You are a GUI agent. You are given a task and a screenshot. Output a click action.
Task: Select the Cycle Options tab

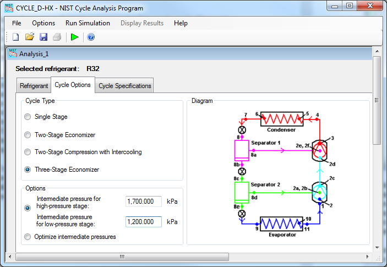pyautogui.click(x=73, y=85)
